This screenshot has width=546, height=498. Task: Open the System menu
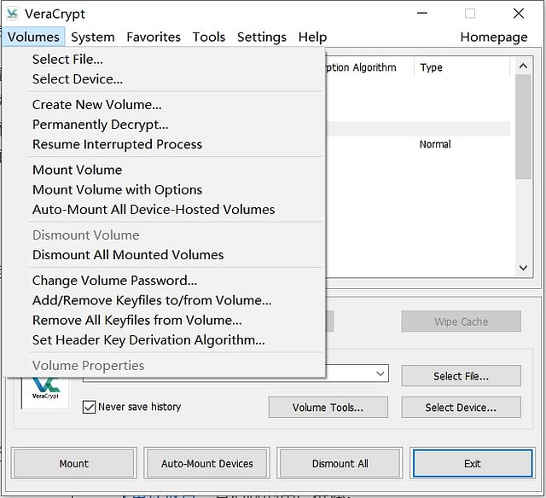[x=93, y=37]
